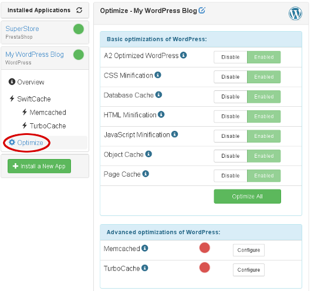
Task: Open the My WordPress Blog link
Action: pos(35,55)
